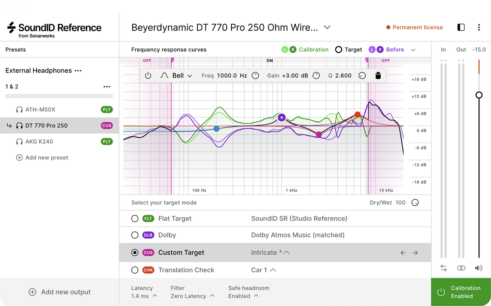Open the headphone profile name dropdown

point(327,27)
